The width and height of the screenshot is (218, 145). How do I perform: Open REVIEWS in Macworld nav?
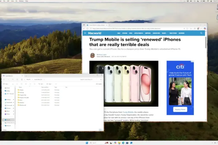click(x=181, y=33)
